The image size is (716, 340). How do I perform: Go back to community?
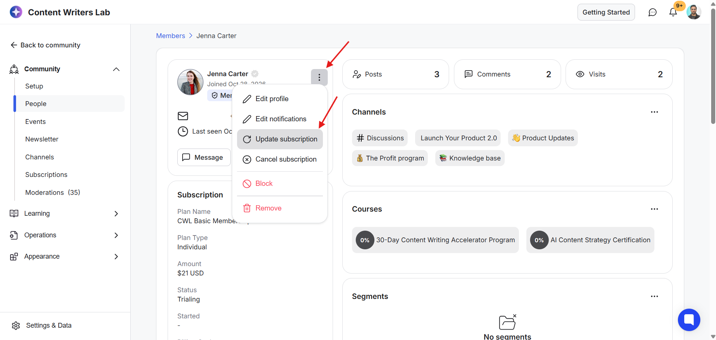point(45,45)
